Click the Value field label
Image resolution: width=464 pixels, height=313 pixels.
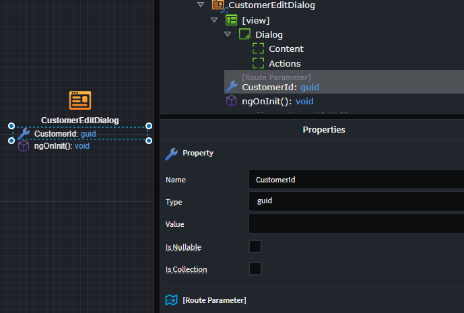(x=174, y=224)
